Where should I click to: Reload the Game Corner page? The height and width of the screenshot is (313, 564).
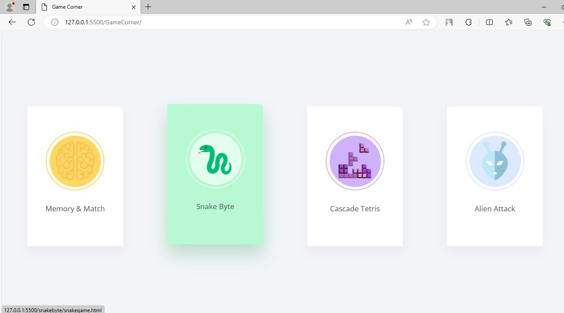[31, 22]
